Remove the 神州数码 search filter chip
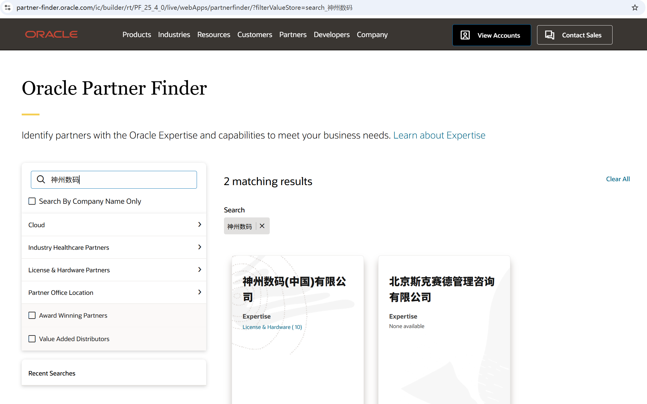The image size is (647, 404). (262, 226)
